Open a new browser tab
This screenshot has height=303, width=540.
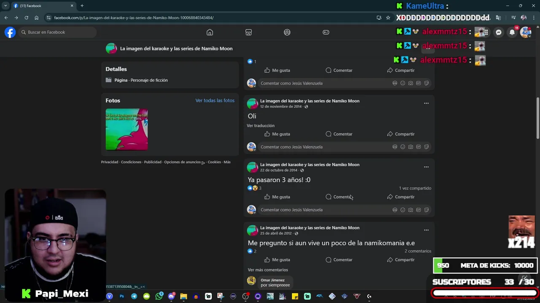click(x=82, y=6)
